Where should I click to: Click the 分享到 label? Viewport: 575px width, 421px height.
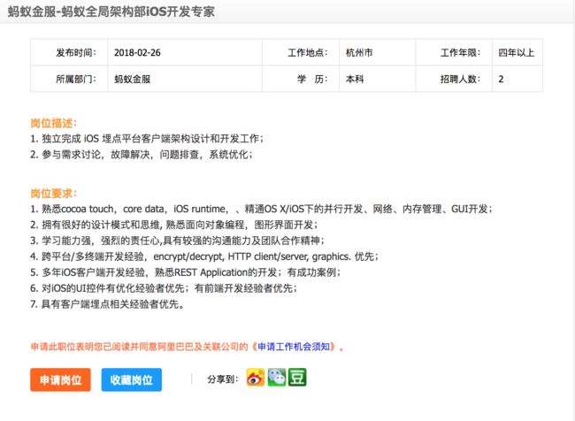(222, 379)
